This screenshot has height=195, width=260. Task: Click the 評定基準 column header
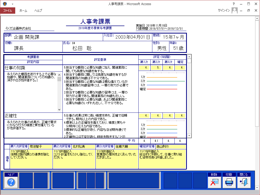coord(100,60)
